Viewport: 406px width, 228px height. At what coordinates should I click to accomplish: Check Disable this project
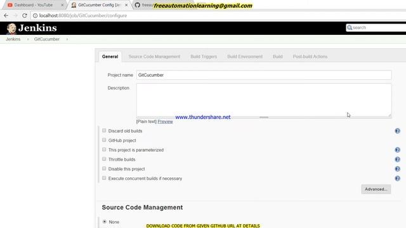(104, 168)
